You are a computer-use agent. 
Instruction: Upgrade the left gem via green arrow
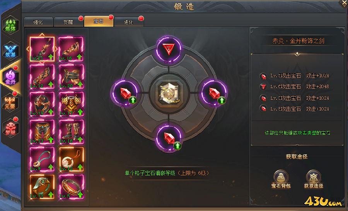pyautogui.click(x=133, y=100)
